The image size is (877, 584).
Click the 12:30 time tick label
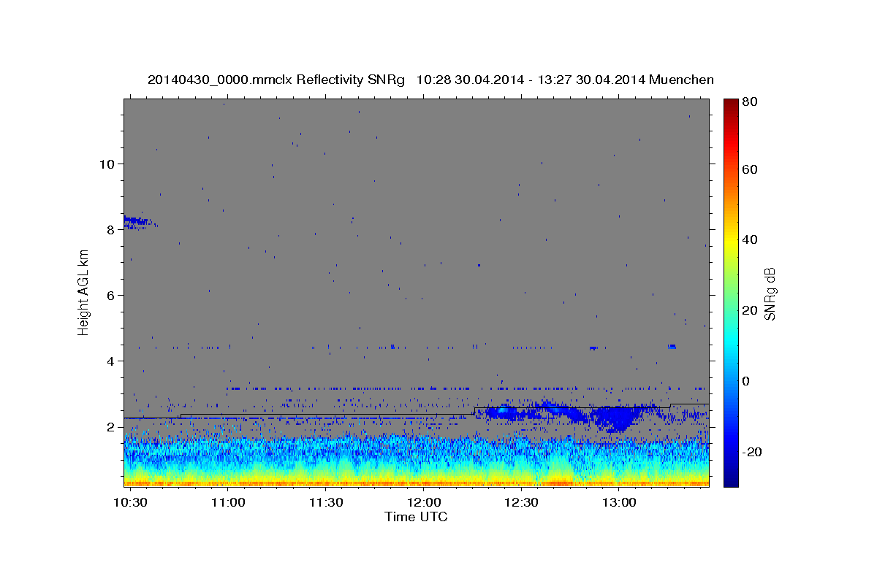(521, 503)
